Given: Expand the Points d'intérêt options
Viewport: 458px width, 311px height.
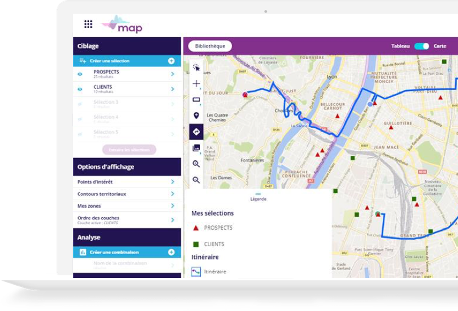Looking at the screenshot, I should pyautogui.click(x=172, y=182).
